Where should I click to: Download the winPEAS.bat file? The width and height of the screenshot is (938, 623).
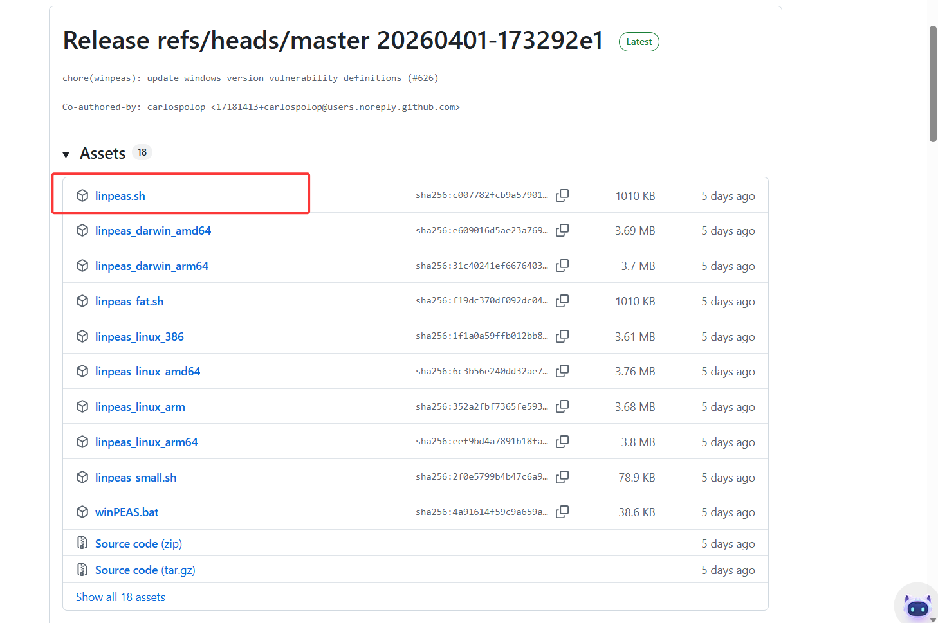(127, 512)
